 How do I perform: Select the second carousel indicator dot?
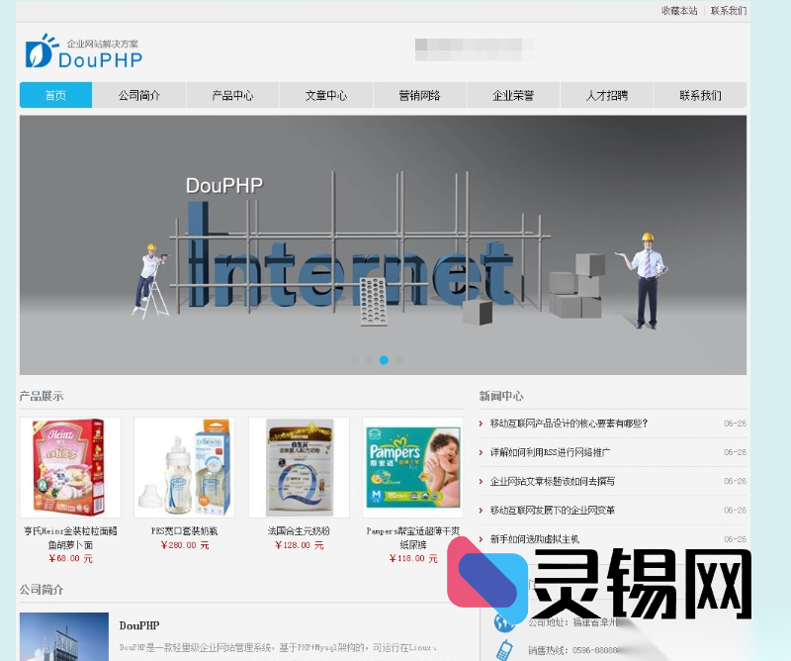(x=370, y=360)
